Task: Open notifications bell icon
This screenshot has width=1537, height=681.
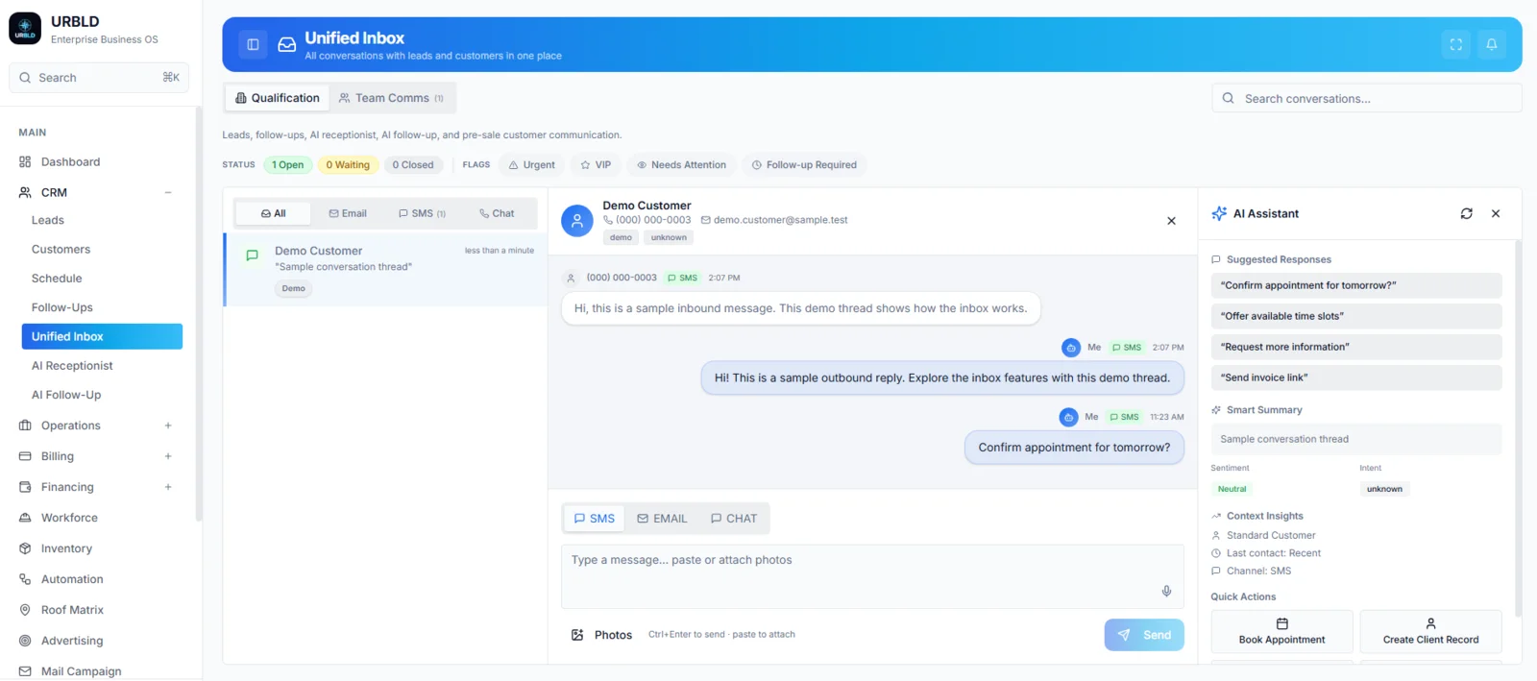Action: tap(1492, 44)
